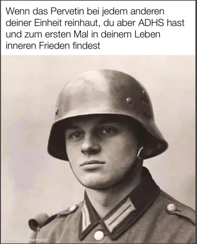Image resolution: width=197 pixels, height=244 pixels.
Task: Click the rivet on the helmet side
Action: (130, 101)
